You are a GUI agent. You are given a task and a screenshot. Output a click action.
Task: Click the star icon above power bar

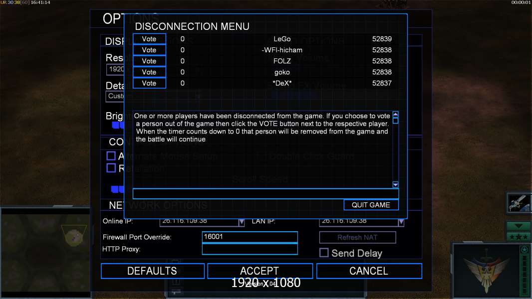point(524,250)
